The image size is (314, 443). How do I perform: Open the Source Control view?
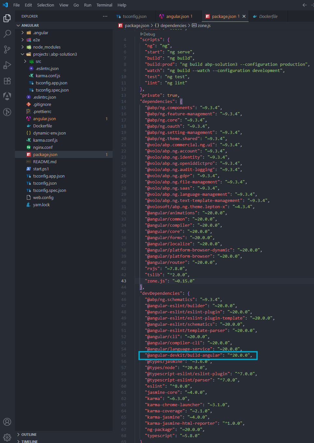pos(7,49)
